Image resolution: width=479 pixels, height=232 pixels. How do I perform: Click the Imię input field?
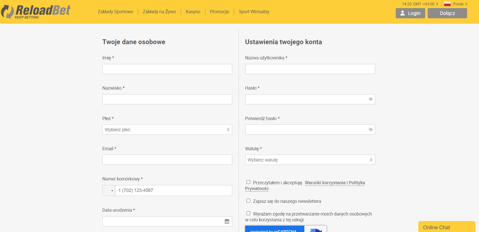(167, 69)
